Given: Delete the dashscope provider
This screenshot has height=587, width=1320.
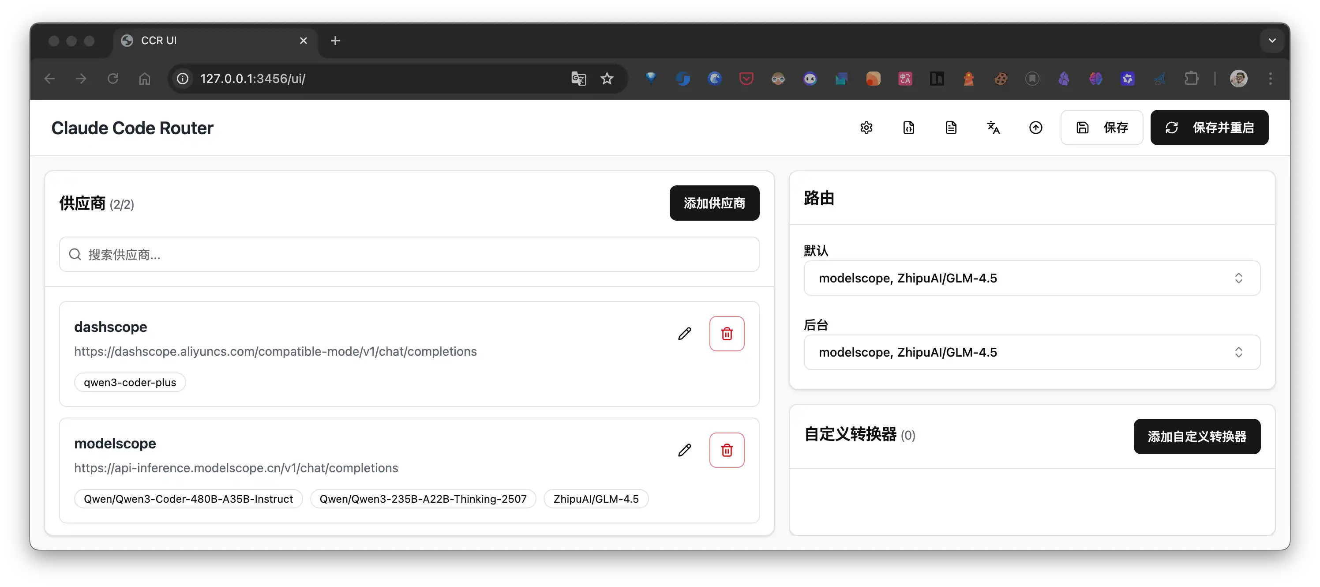Looking at the screenshot, I should point(727,334).
